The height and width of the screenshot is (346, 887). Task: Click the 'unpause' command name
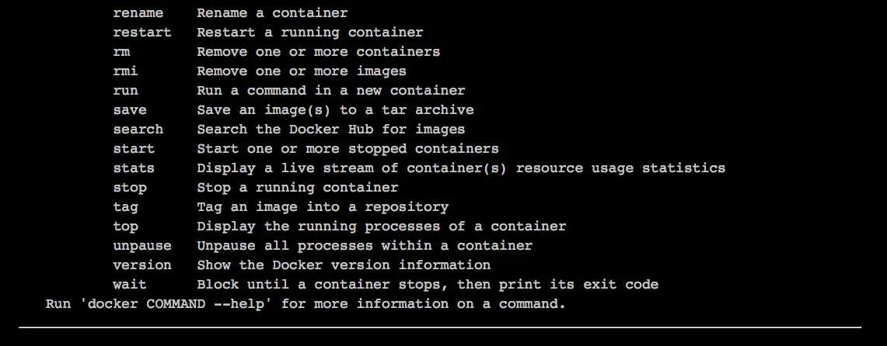(142, 246)
